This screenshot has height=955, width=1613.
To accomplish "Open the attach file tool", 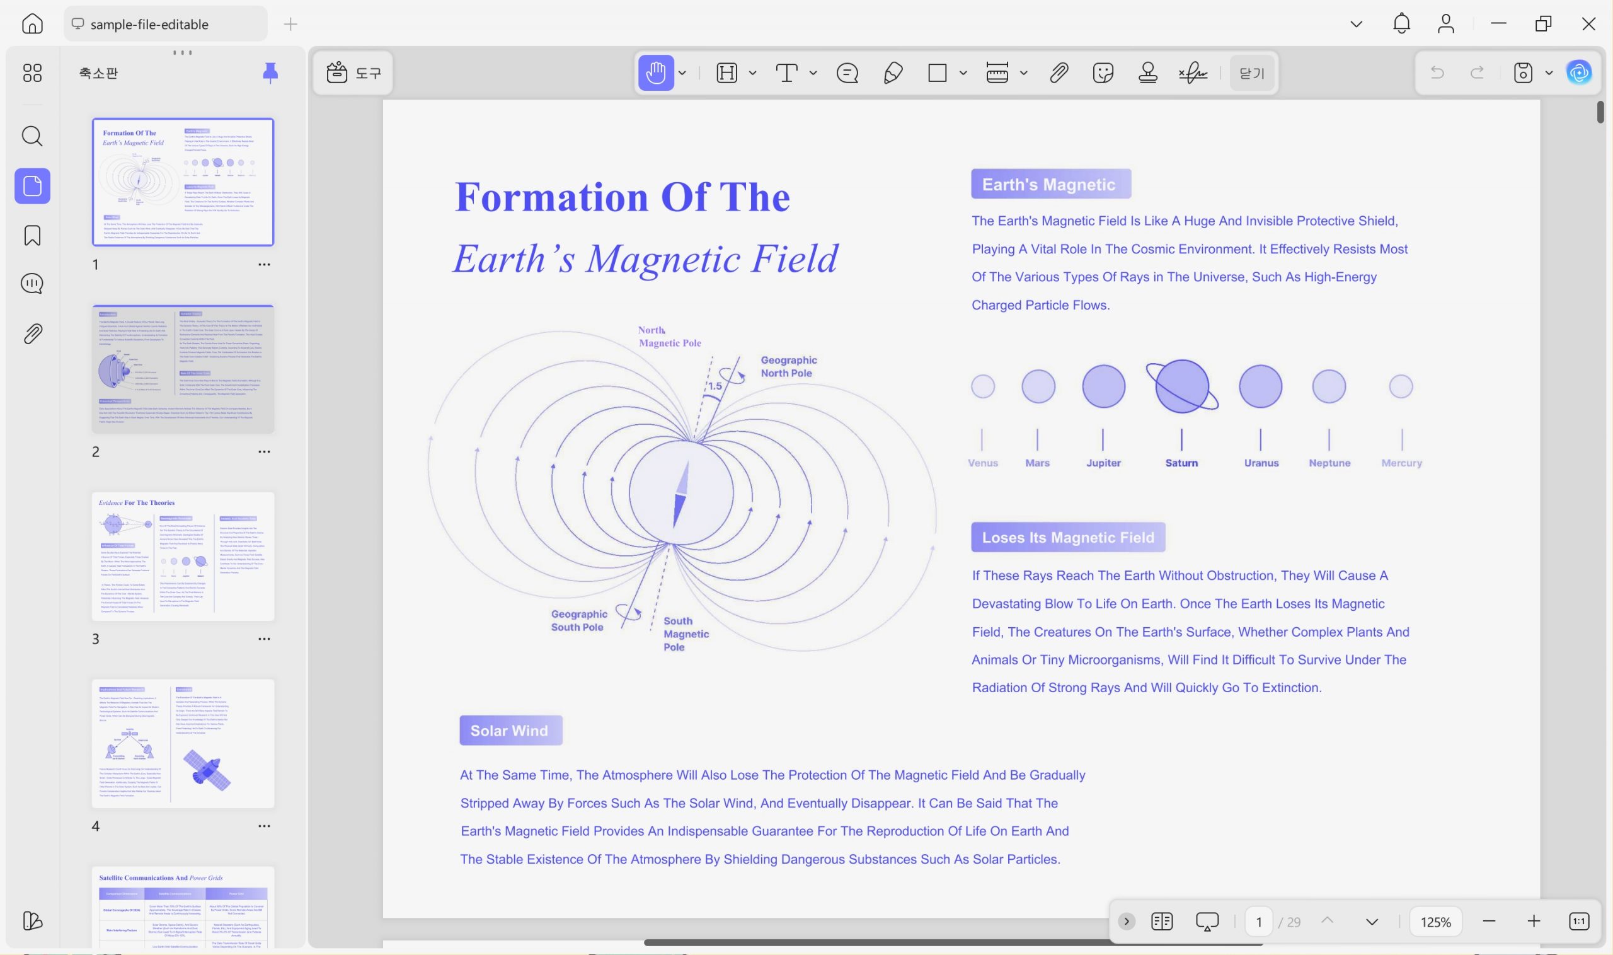I will 1059,72.
